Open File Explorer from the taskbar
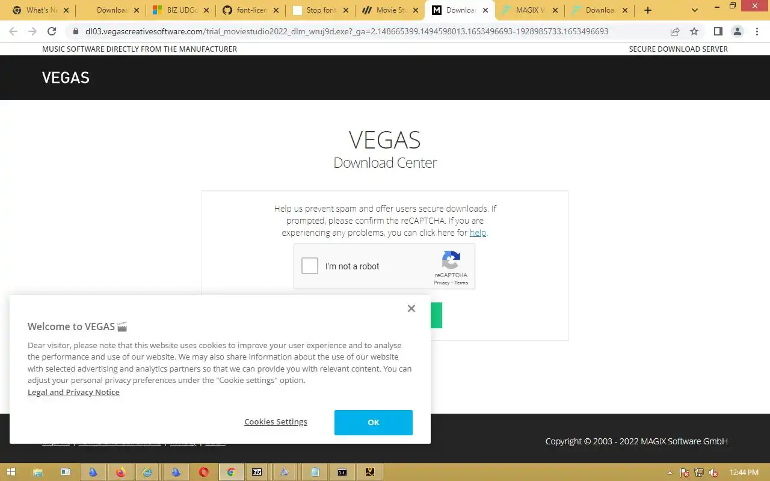 pyautogui.click(x=38, y=472)
